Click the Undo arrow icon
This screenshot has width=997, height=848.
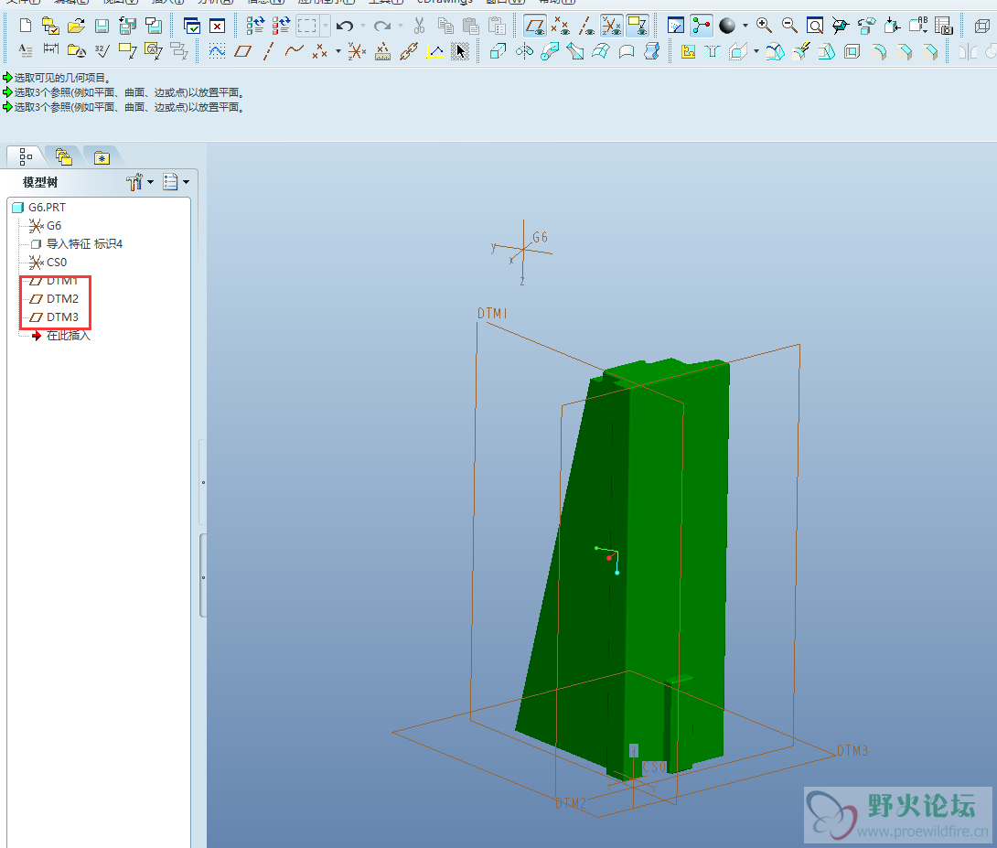[x=345, y=26]
